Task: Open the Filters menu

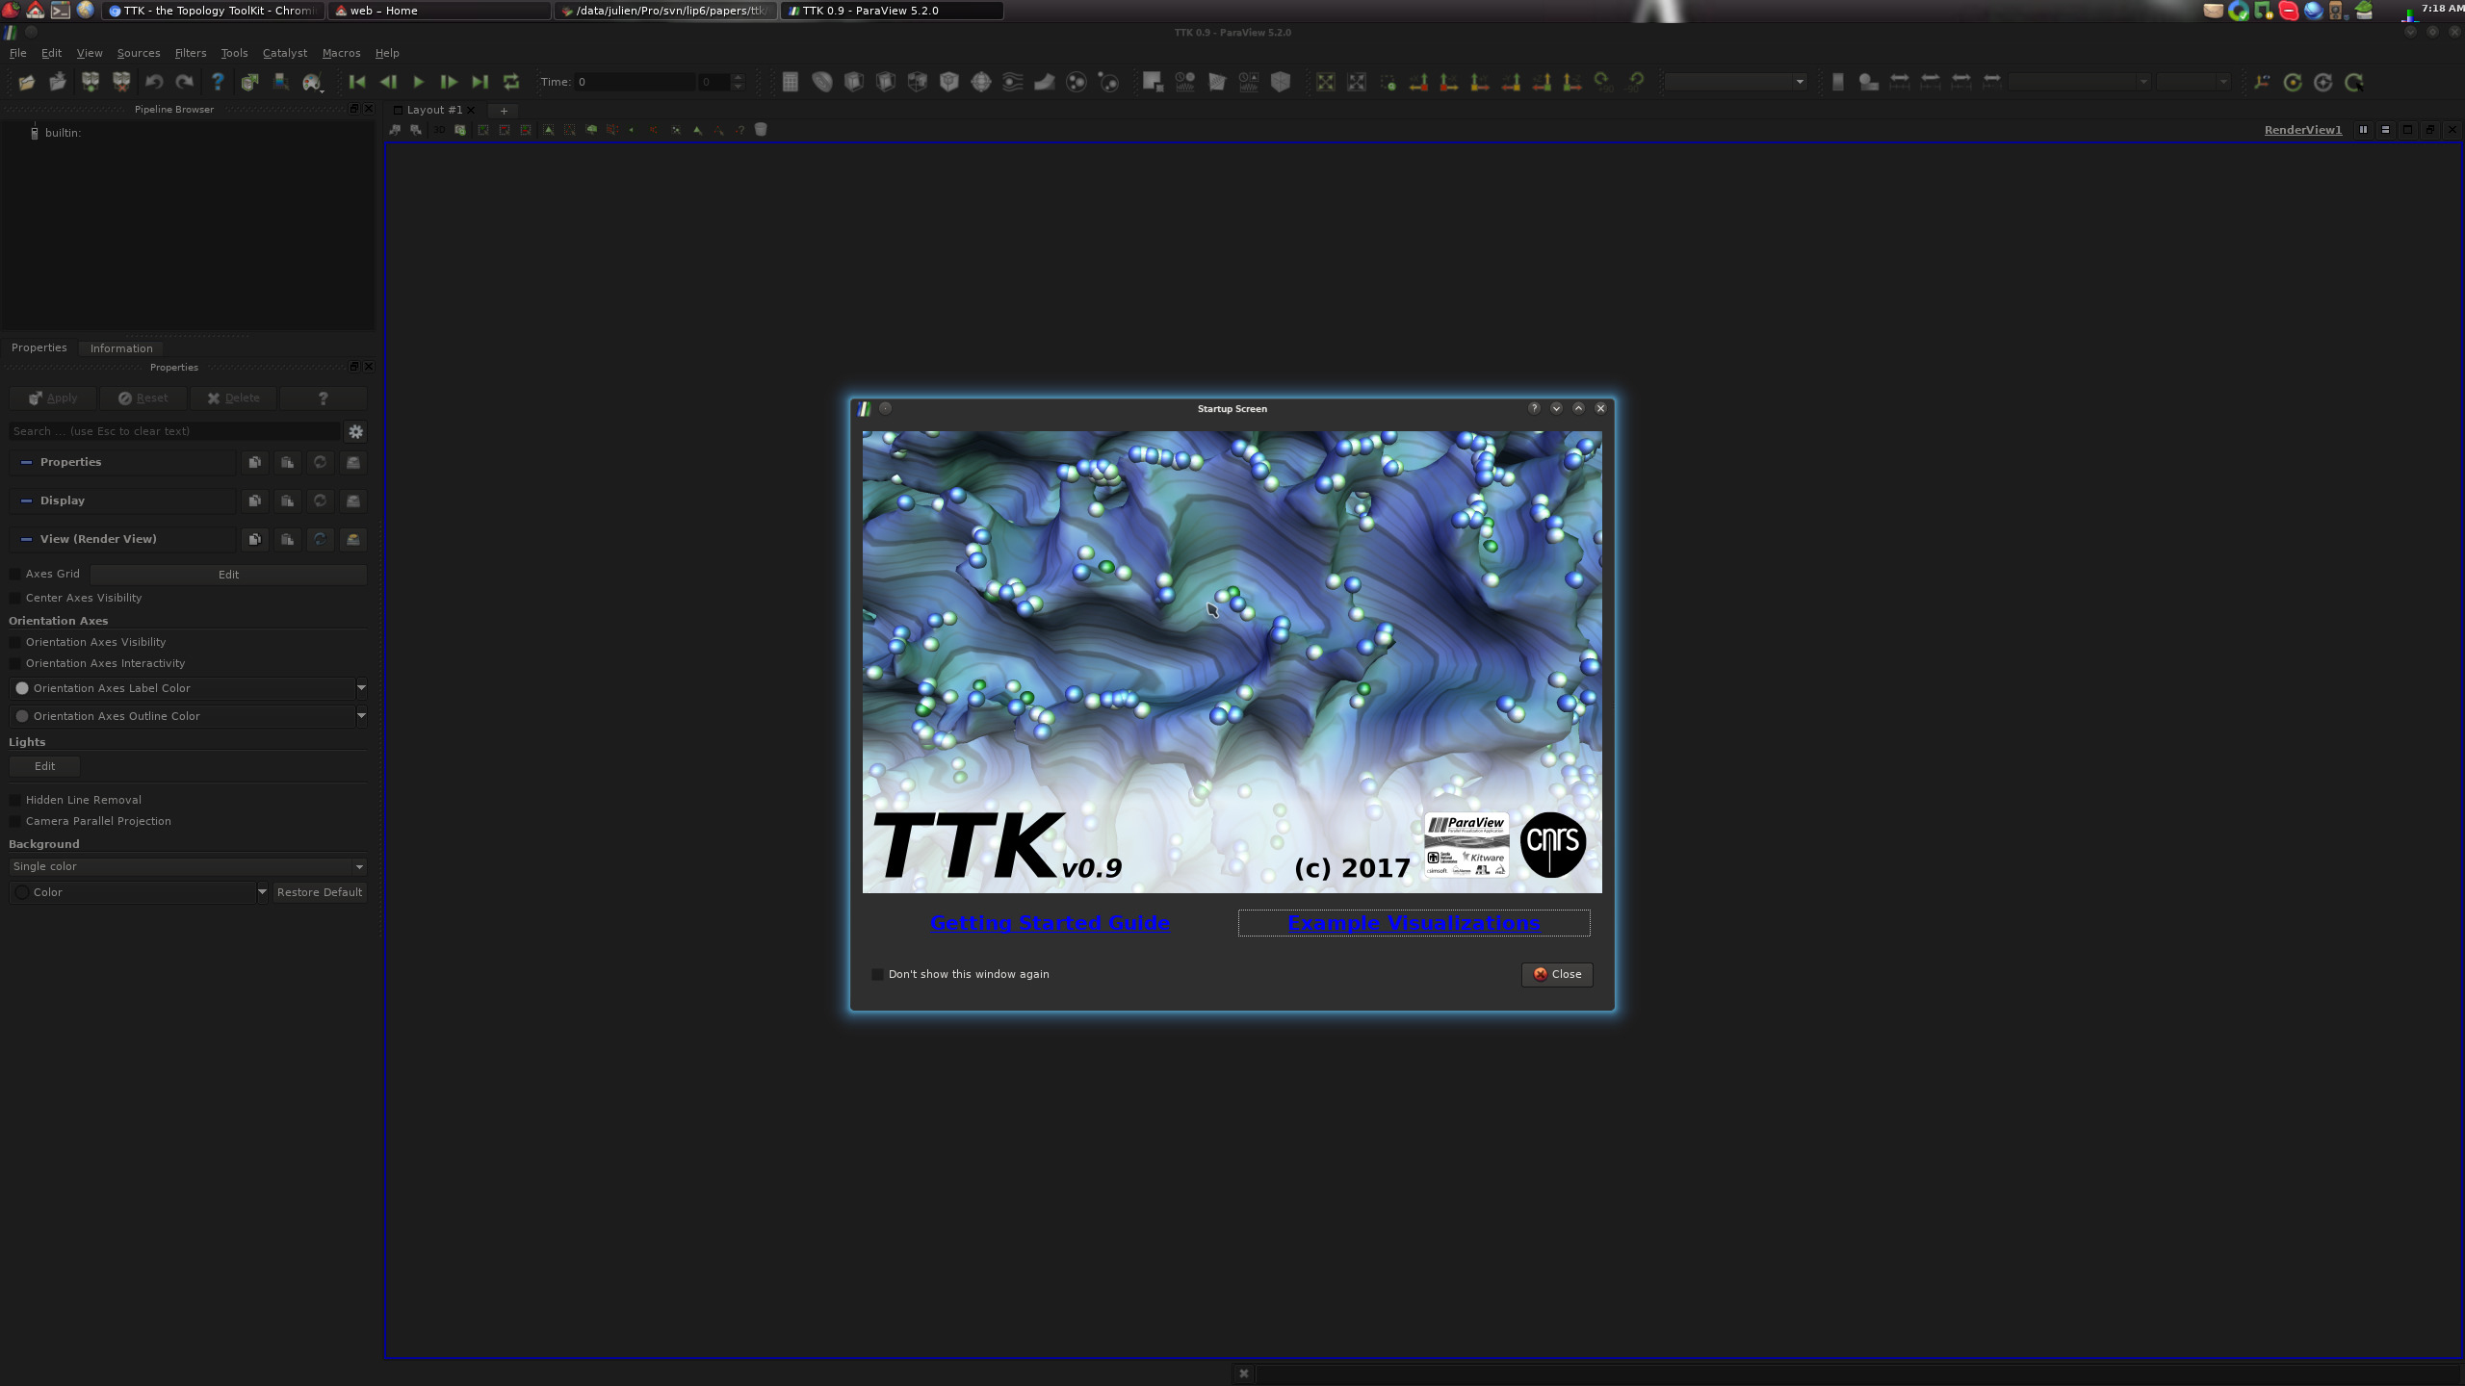Action: pos(190,53)
